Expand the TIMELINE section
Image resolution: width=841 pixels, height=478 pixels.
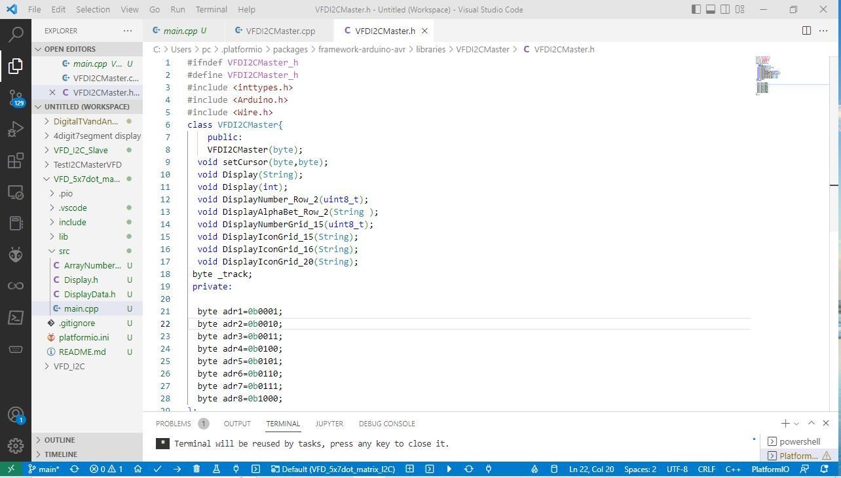[x=87, y=454]
